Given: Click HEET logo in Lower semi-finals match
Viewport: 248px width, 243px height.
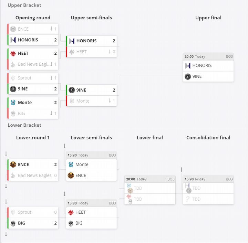Looking at the screenshot, I should [x=71, y=212].
